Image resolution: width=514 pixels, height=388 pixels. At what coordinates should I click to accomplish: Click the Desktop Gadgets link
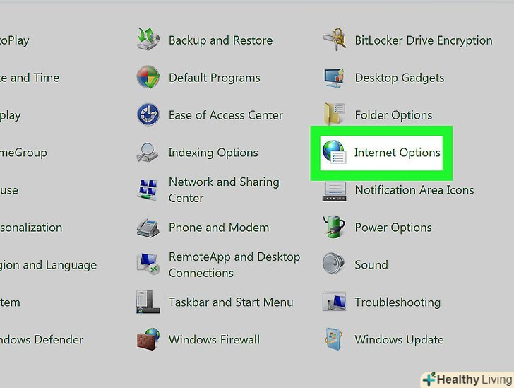pyautogui.click(x=400, y=78)
